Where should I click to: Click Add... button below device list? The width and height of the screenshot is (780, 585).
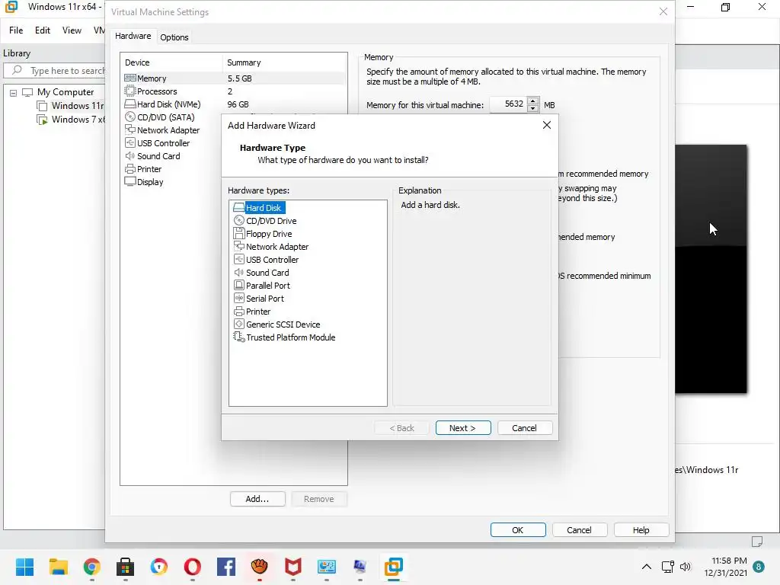click(x=257, y=499)
